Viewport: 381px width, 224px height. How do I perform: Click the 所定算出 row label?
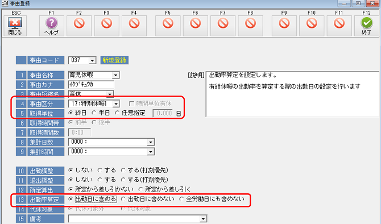[x=45, y=190]
